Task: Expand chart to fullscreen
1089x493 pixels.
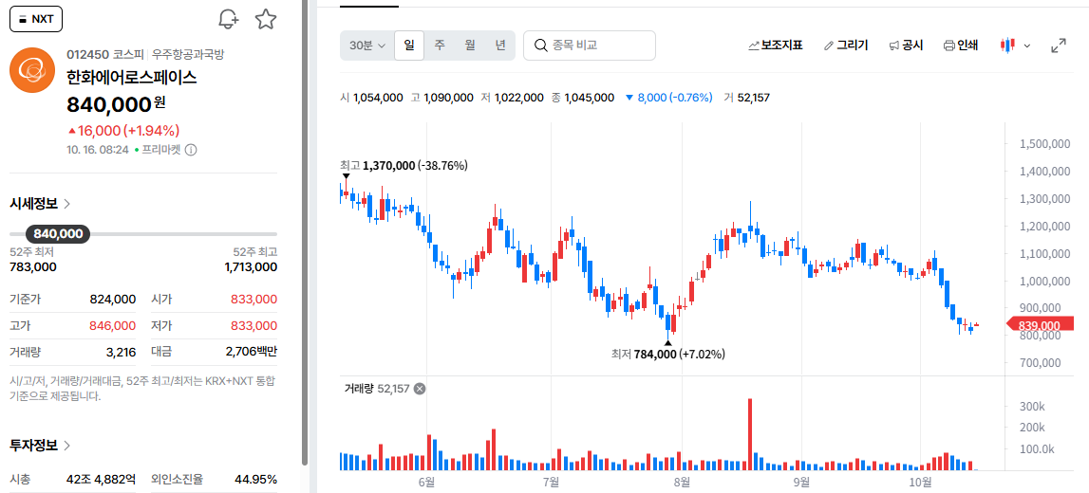Action: (x=1060, y=46)
